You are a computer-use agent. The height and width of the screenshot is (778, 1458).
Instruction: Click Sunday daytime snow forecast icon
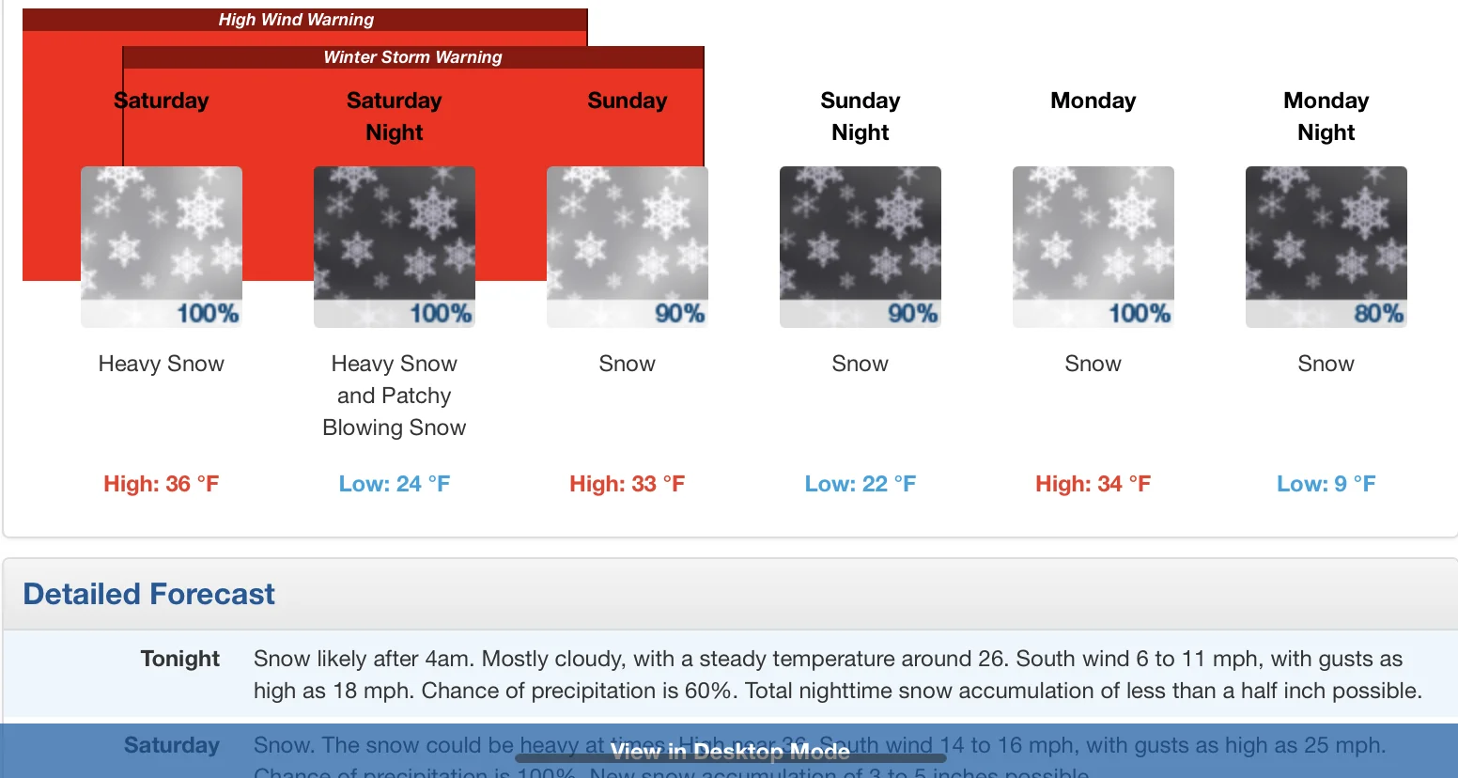click(x=628, y=246)
